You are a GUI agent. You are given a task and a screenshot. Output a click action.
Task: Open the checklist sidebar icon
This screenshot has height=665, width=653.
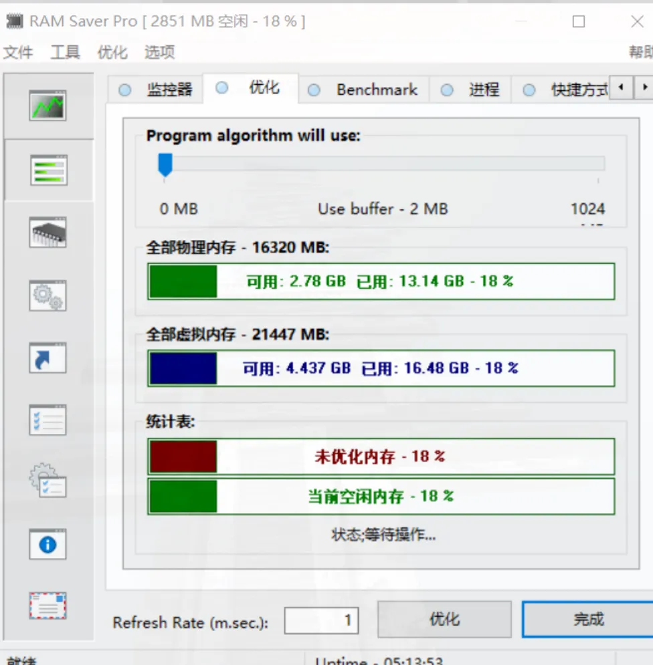click(x=48, y=420)
